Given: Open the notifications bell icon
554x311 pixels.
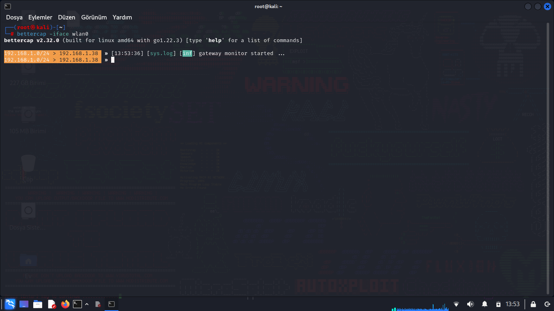Looking at the screenshot, I should pyautogui.click(x=485, y=304).
